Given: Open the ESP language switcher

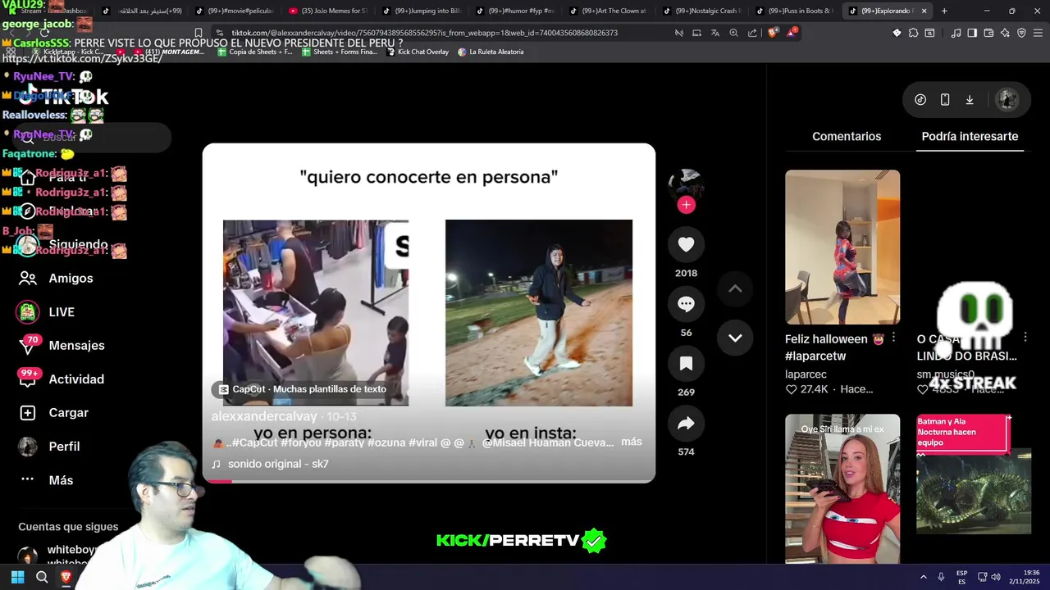Looking at the screenshot, I should [961, 577].
